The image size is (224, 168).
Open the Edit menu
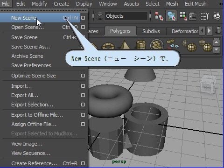click(21, 4)
